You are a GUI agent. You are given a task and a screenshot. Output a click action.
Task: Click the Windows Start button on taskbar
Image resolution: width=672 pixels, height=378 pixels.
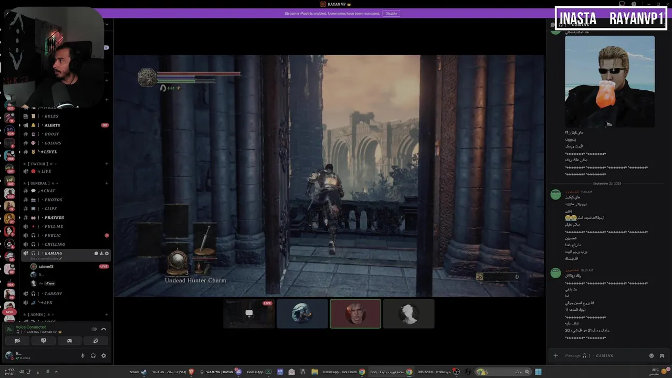(x=538, y=372)
